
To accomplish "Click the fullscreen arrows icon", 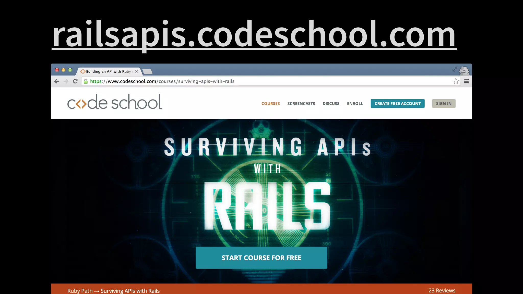I will (x=455, y=69).
